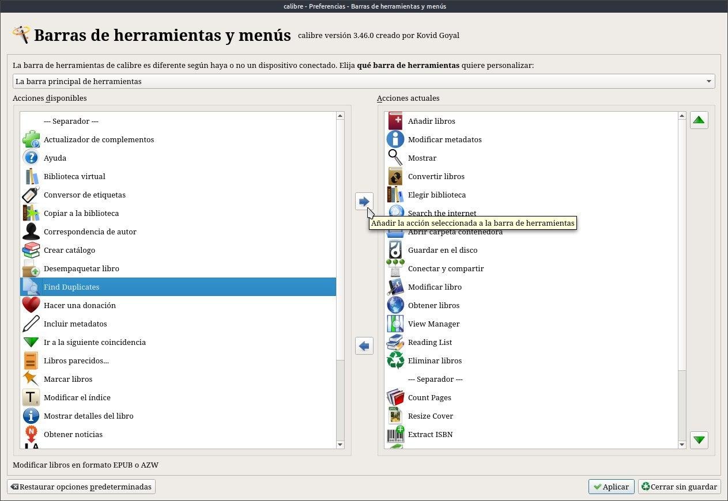This screenshot has width=728, height=501.
Task: Click the Aplicar button
Action: tap(612, 487)
